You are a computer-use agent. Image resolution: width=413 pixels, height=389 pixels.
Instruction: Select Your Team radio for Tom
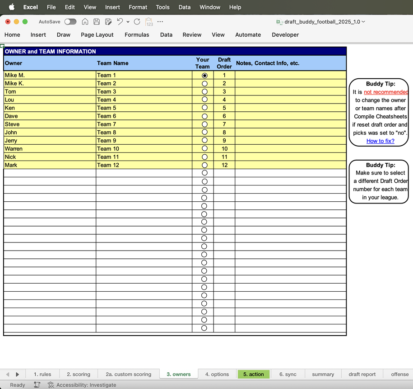[204, 91]
